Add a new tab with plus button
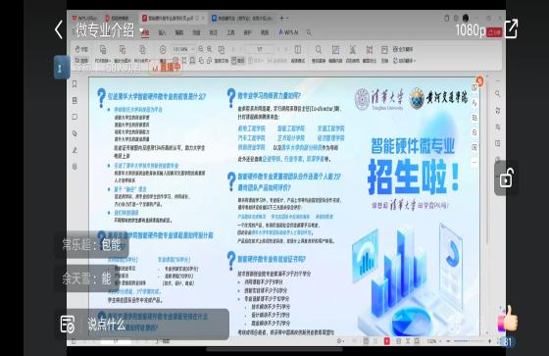Screen dimensions: 549x356 click(281, 18)
